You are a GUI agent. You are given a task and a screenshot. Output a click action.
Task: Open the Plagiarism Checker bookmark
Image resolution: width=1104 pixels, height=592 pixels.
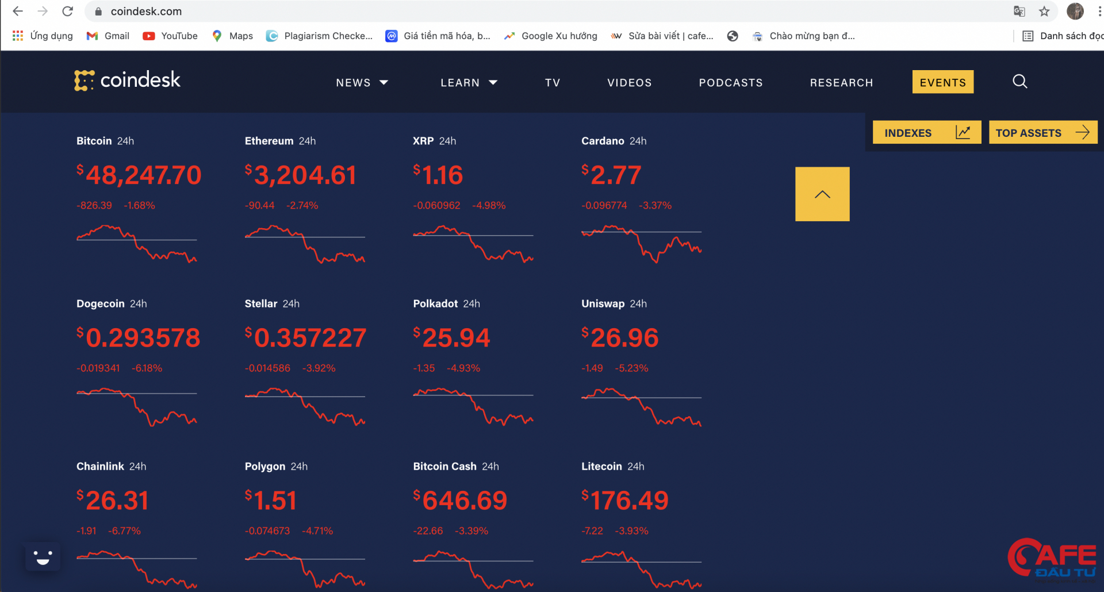point(320,36)
